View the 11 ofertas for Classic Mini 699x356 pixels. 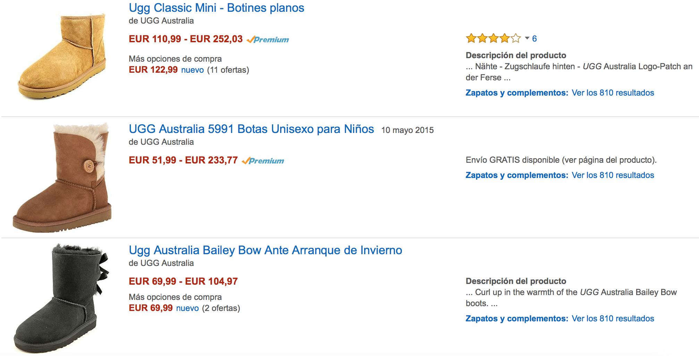click(227, 70)
